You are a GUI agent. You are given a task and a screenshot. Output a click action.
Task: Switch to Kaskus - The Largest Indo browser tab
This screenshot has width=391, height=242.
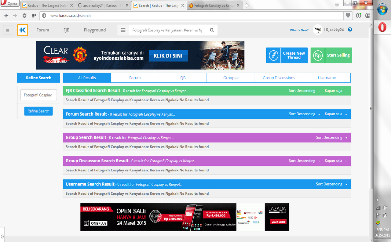48,5
